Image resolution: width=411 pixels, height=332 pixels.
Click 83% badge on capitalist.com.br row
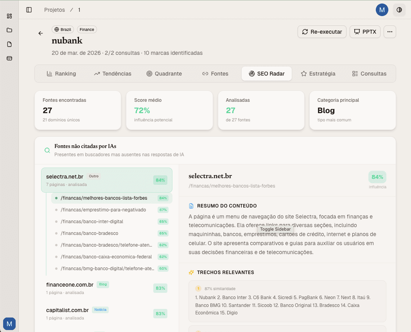160,314
